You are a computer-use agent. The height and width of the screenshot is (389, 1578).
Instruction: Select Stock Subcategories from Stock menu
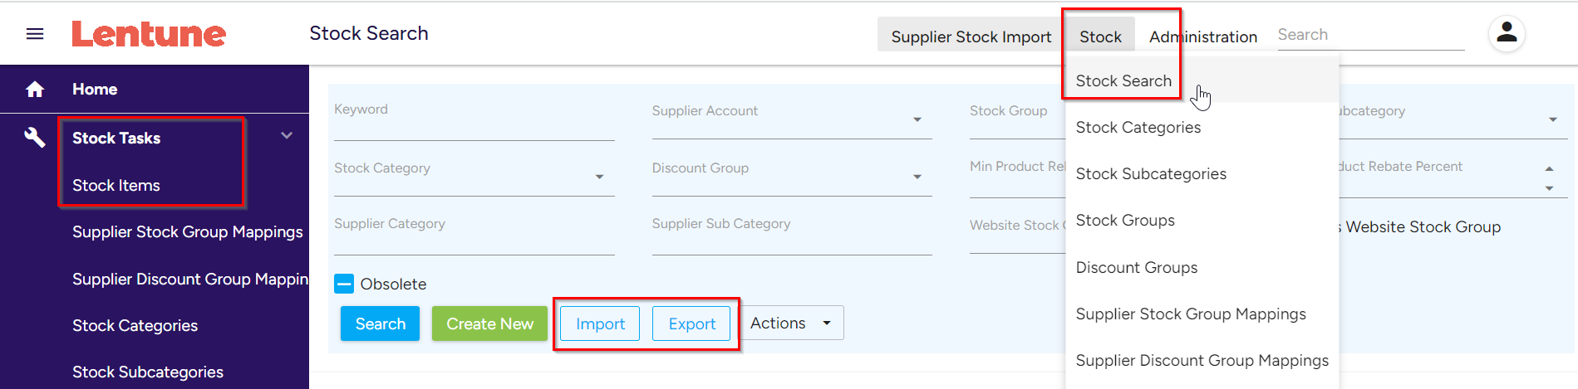[1202, 173]
